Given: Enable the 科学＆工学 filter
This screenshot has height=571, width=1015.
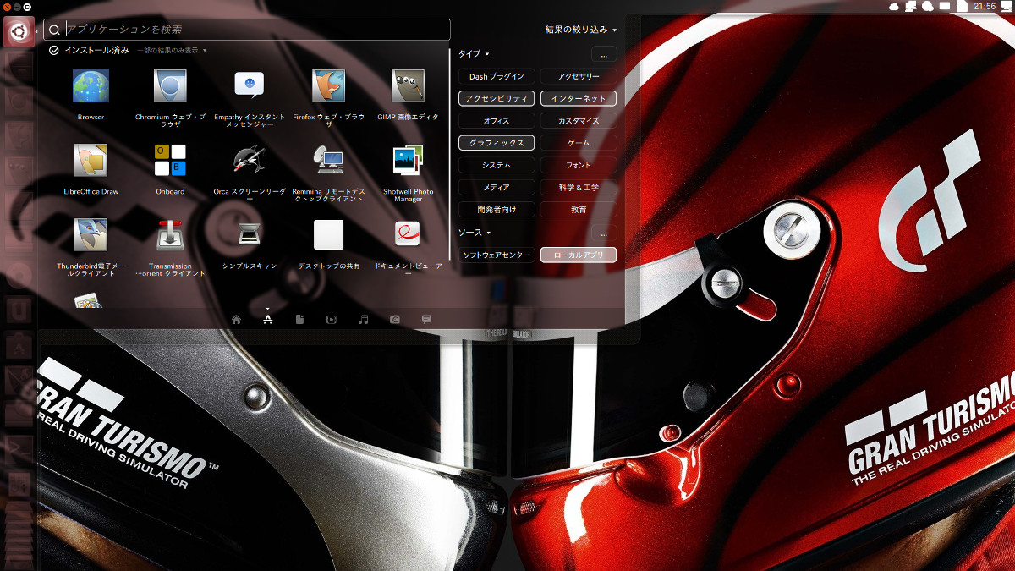Looking at the screenshot, I should click(579, 187).
